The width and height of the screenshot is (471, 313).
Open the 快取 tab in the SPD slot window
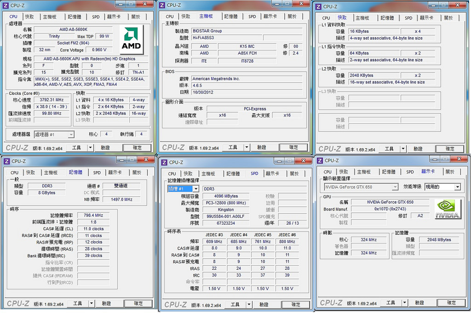(188, 174)
